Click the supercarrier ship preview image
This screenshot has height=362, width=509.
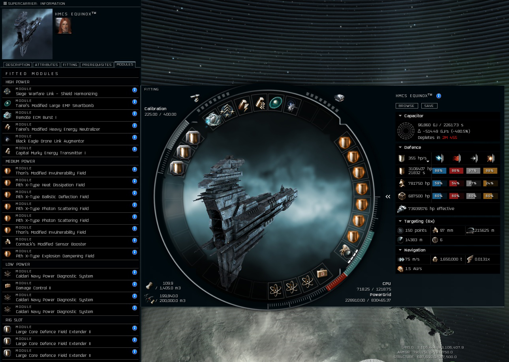point(27,34)
